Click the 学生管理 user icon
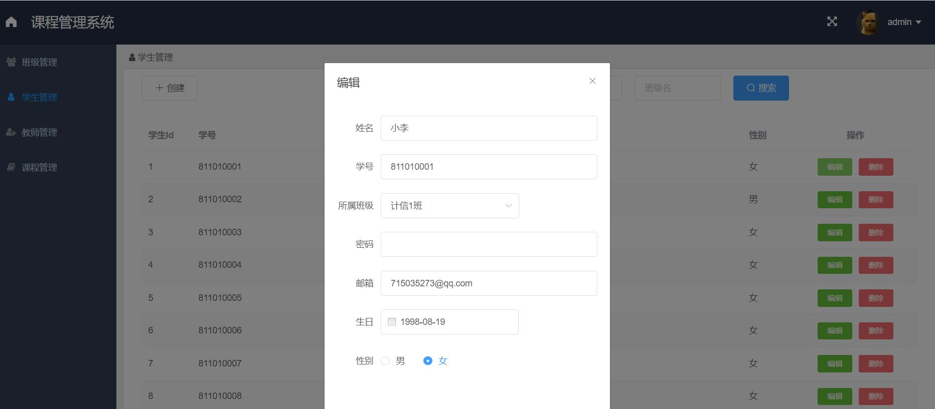Screen dimensions: 935x409 (x=11, y=97)
